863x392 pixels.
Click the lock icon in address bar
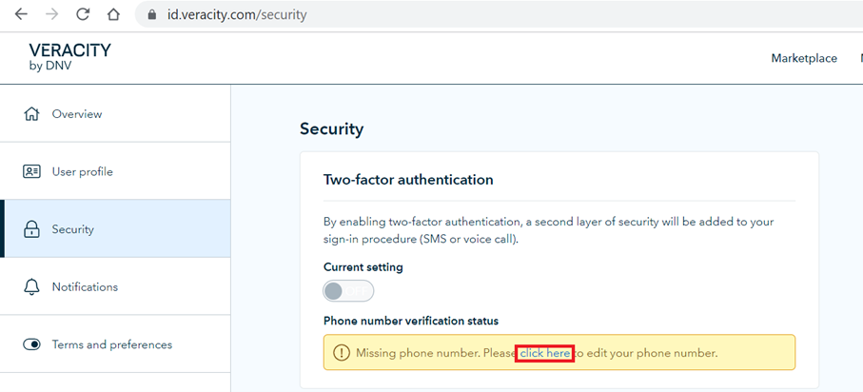(150, 16)
